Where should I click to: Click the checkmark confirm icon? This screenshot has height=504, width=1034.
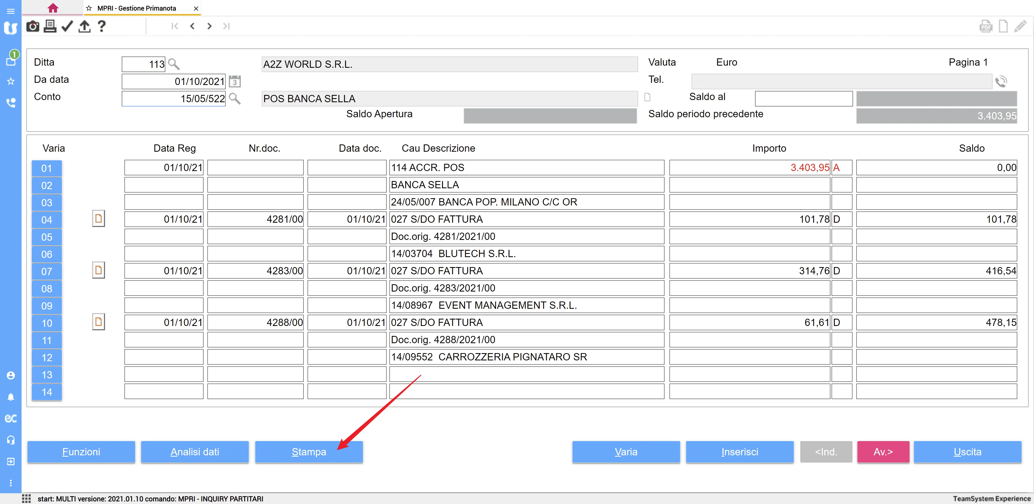pos(67,26)
